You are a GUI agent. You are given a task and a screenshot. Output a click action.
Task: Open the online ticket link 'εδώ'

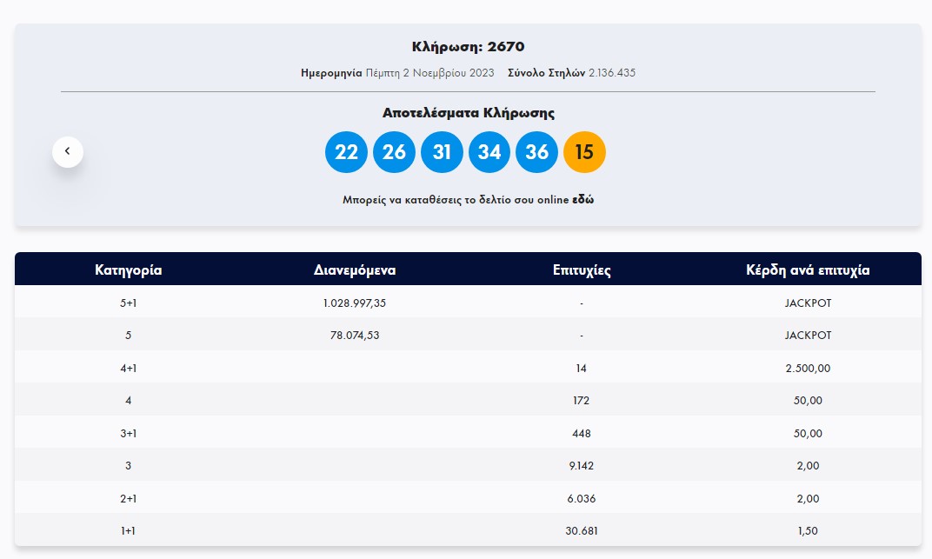point(582,200)
